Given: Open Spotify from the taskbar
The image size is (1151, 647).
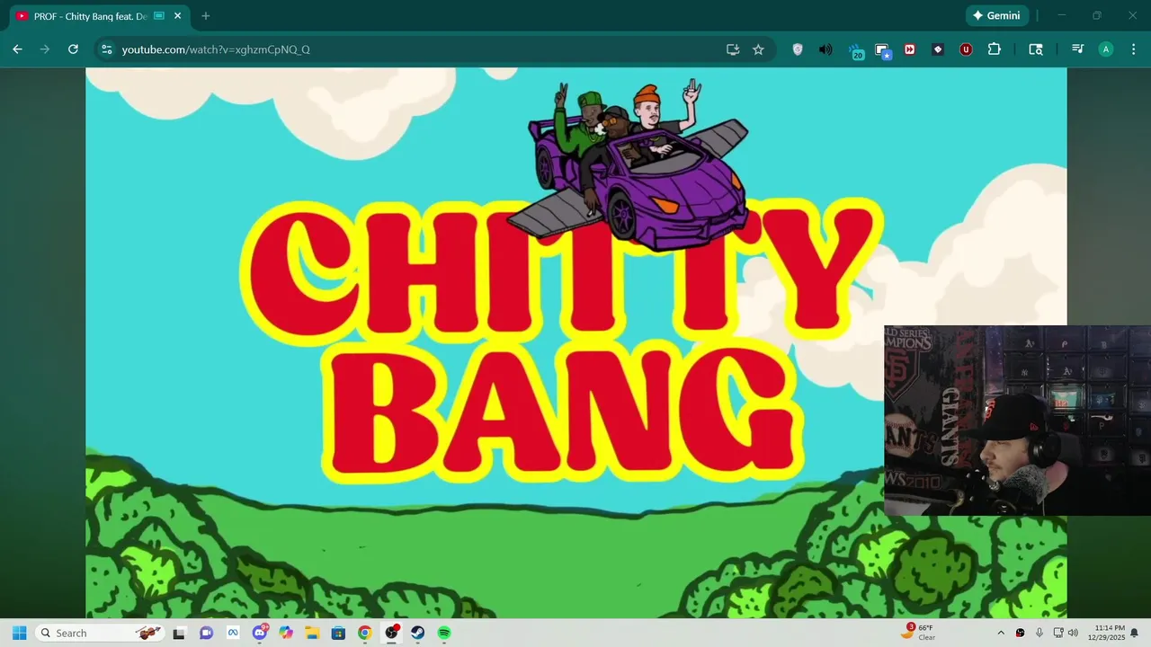Looking at the screenshot, I should coord(444,633).
